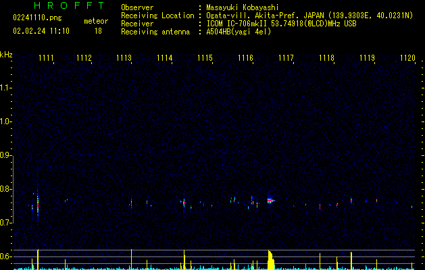Click the 1114 time axis marker
The height and width of the screenshot is (270, 425).
coord(164,58)
